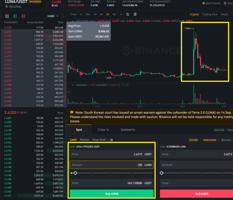233x200 pixels.
Task: Click the buy percentage slider handle
Action: pyautogui.click(x=75, y=173)
